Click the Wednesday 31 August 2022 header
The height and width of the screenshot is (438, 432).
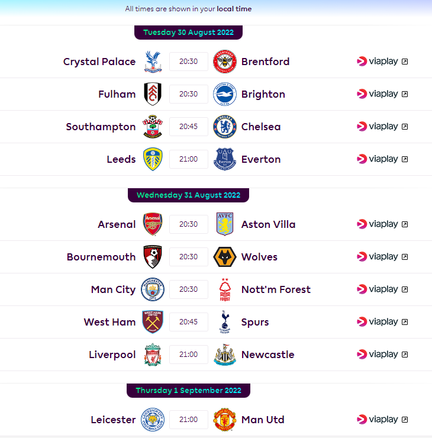click(189, 195)
